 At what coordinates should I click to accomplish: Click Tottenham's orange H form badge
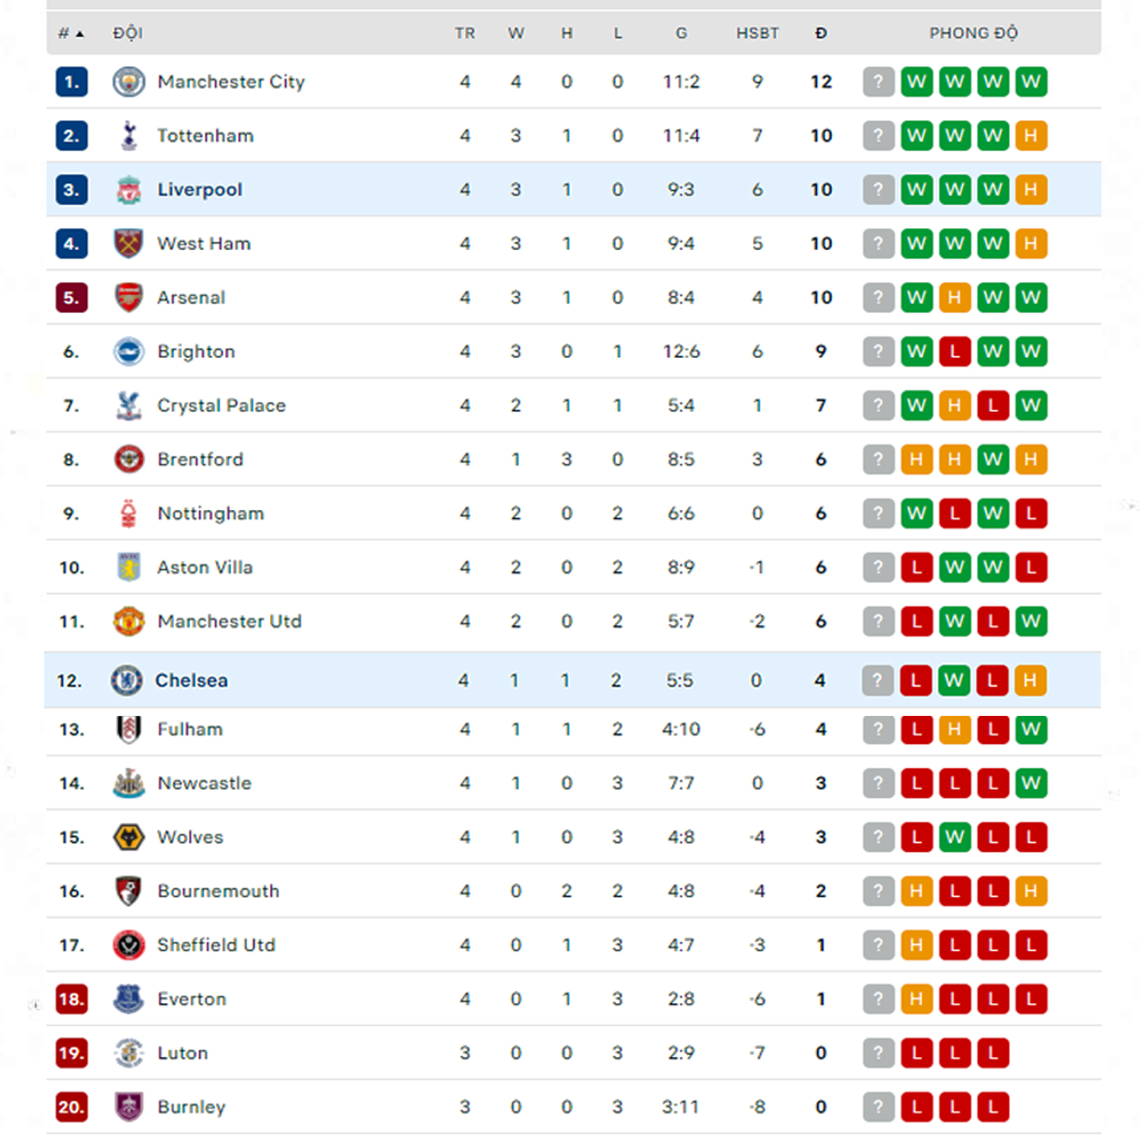[x=1031, y=135]
